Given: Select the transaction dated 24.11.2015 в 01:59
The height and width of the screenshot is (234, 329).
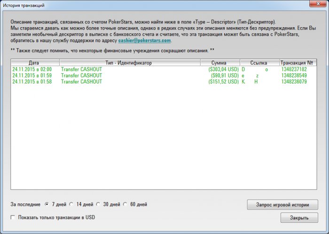Looking at the screenshot, I should point(164,75).
